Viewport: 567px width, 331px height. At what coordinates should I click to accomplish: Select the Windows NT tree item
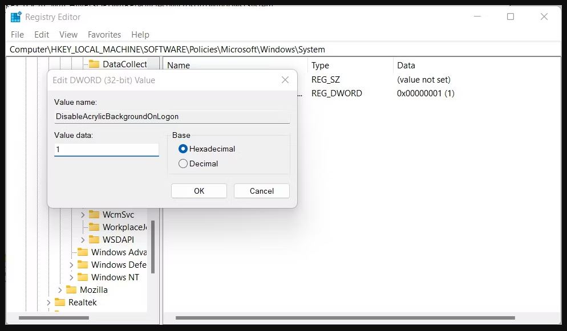[115, 277]
